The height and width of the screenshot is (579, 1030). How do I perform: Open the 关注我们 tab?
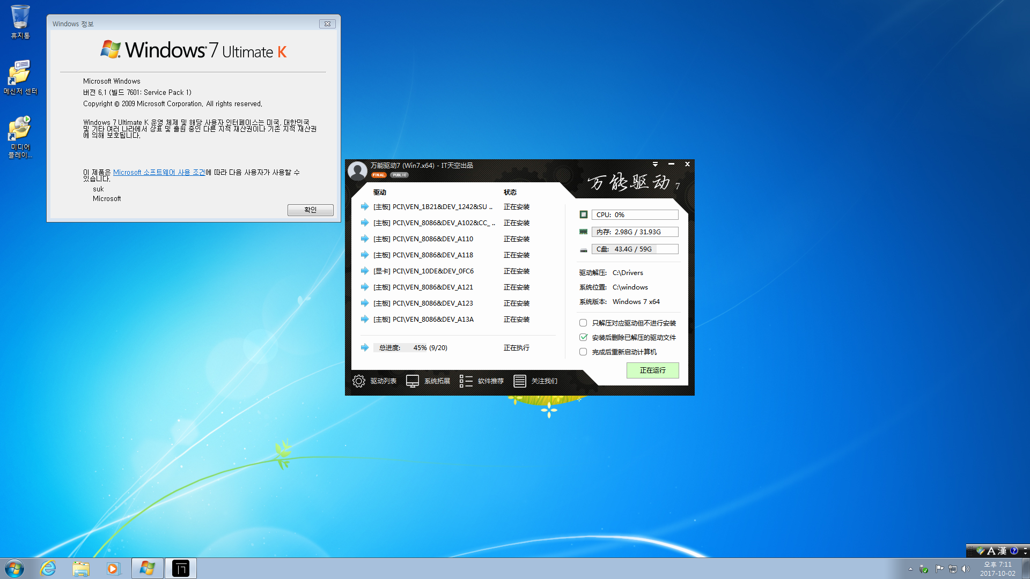coord(535,381)
